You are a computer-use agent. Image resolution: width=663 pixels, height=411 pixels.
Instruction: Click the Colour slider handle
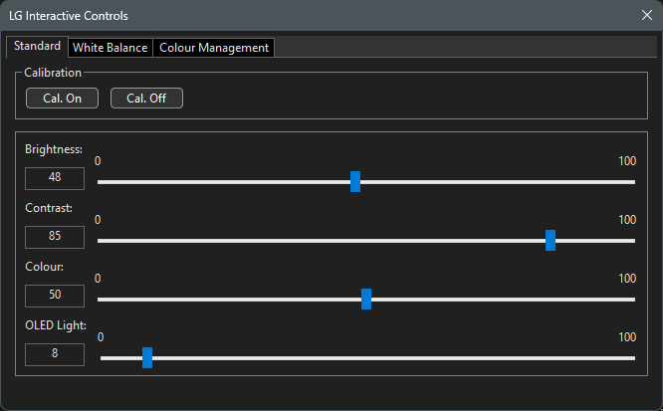[x=366, y=299]
